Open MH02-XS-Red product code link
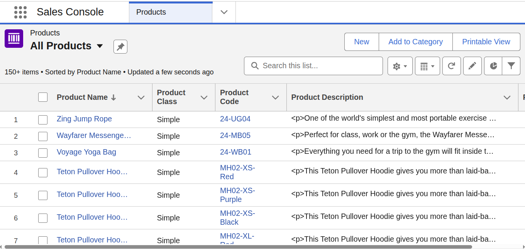This screenshot has width=525, height=249. tap(237, 172)
